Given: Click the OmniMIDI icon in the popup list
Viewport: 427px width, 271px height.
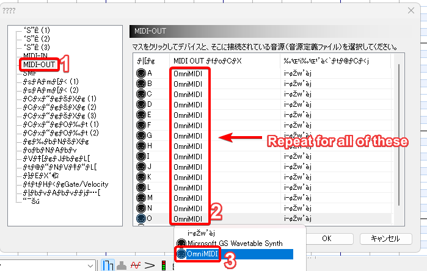Looking at the screenshot, I should click(x=181, y=253).
